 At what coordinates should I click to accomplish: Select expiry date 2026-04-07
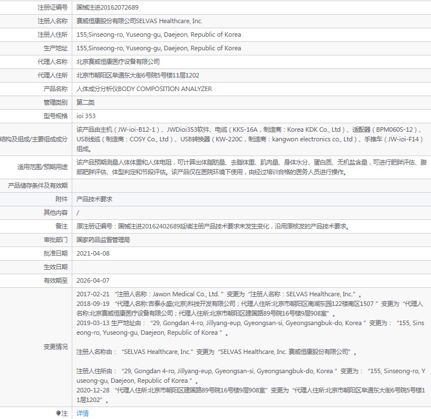point(93,280)
